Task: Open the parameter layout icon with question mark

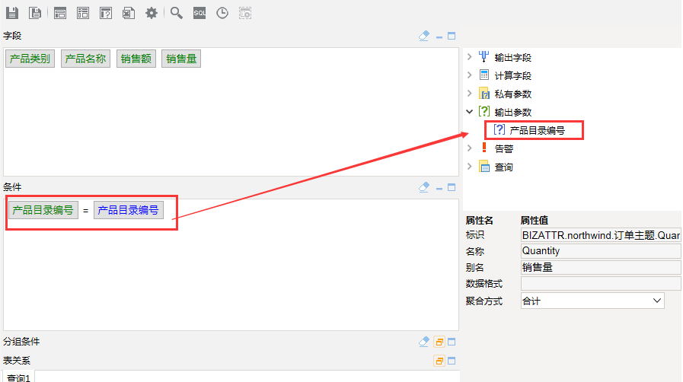Action: coord(106,13)
